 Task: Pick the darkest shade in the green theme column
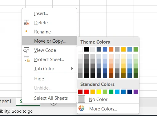tap(136, 75)
